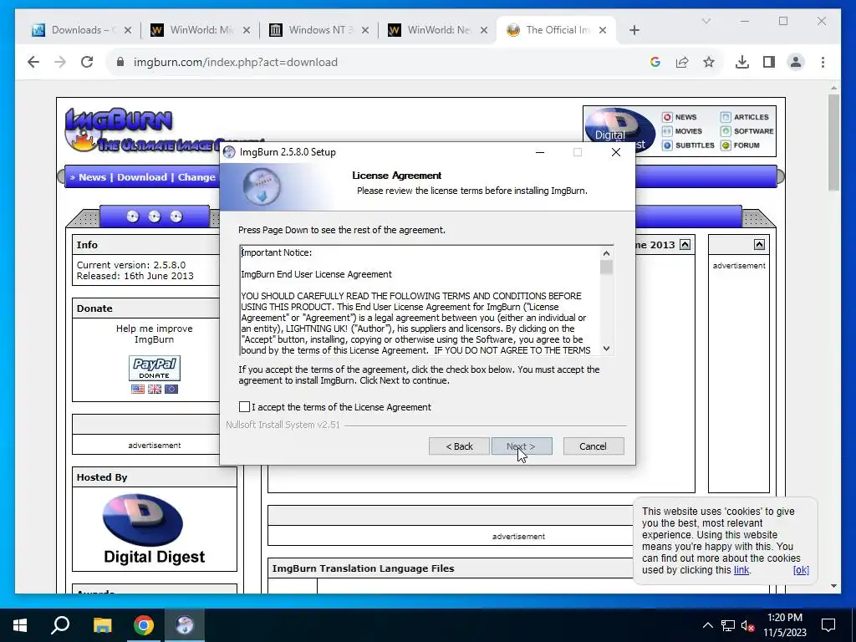
Task: Show hidden system tray icons
Action: click(x=707, y=625)
